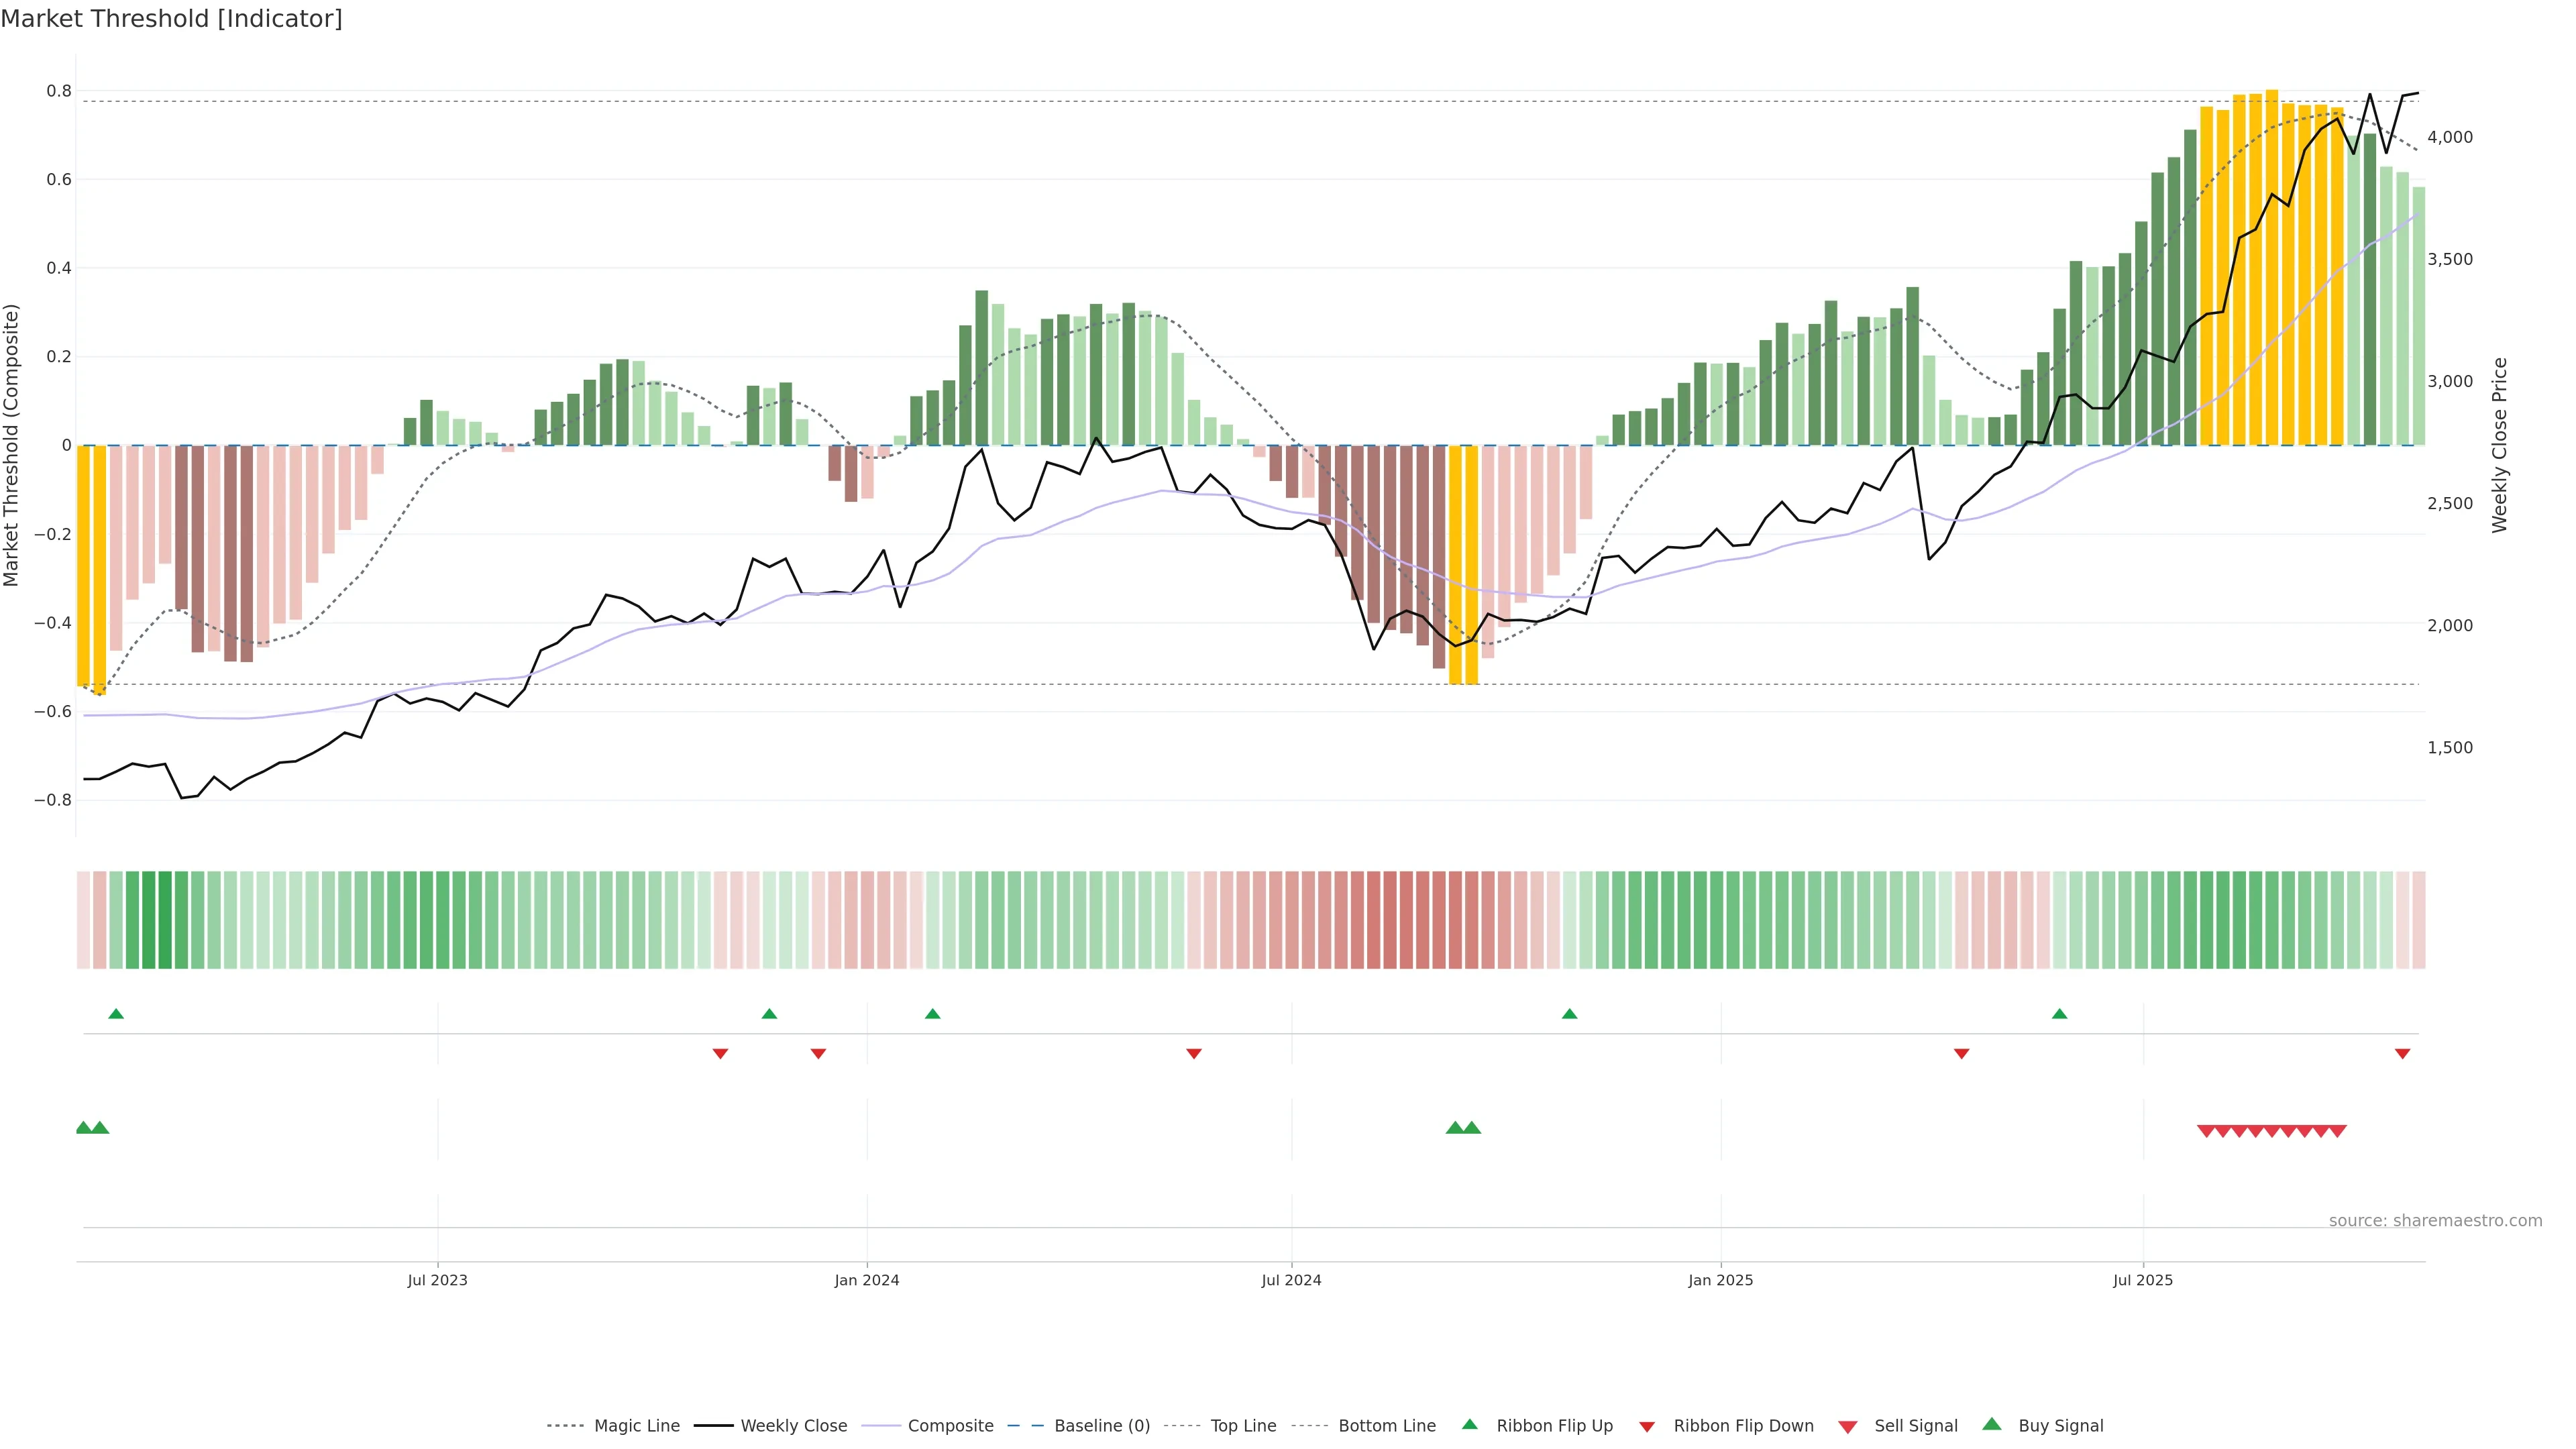Image resolution: width=2576 pixels, height=1449 pixels.
Task: Click the rightmost red Sell Signal triangle
Action: pos(2337,1131)
